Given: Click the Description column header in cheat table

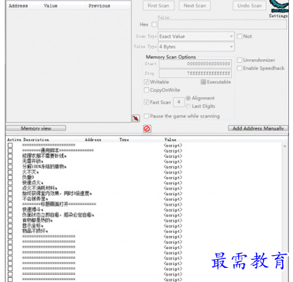Looking at the screenshot, I should click(x=36, y=140).
